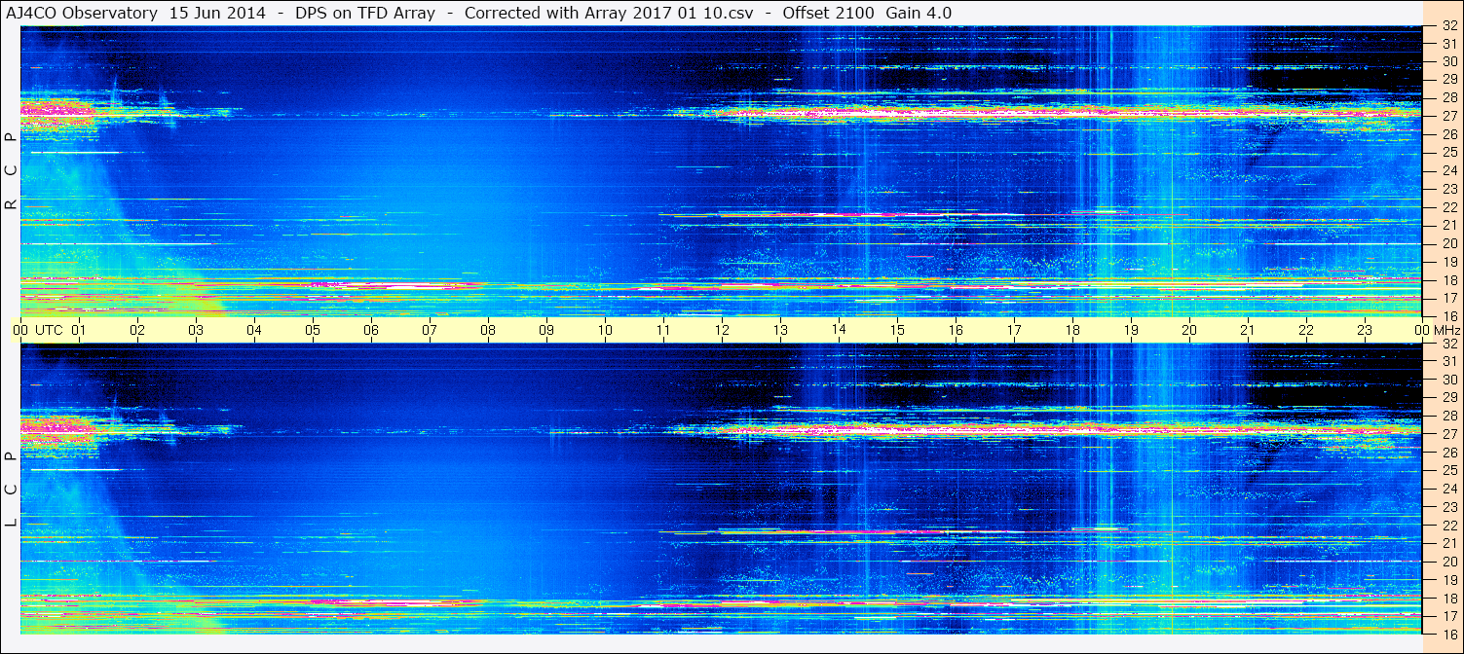Select hour 14 on the UTC time axis

click(x=839, y=329)
